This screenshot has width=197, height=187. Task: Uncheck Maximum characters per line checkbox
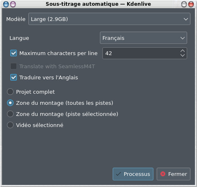click(14, 53)
